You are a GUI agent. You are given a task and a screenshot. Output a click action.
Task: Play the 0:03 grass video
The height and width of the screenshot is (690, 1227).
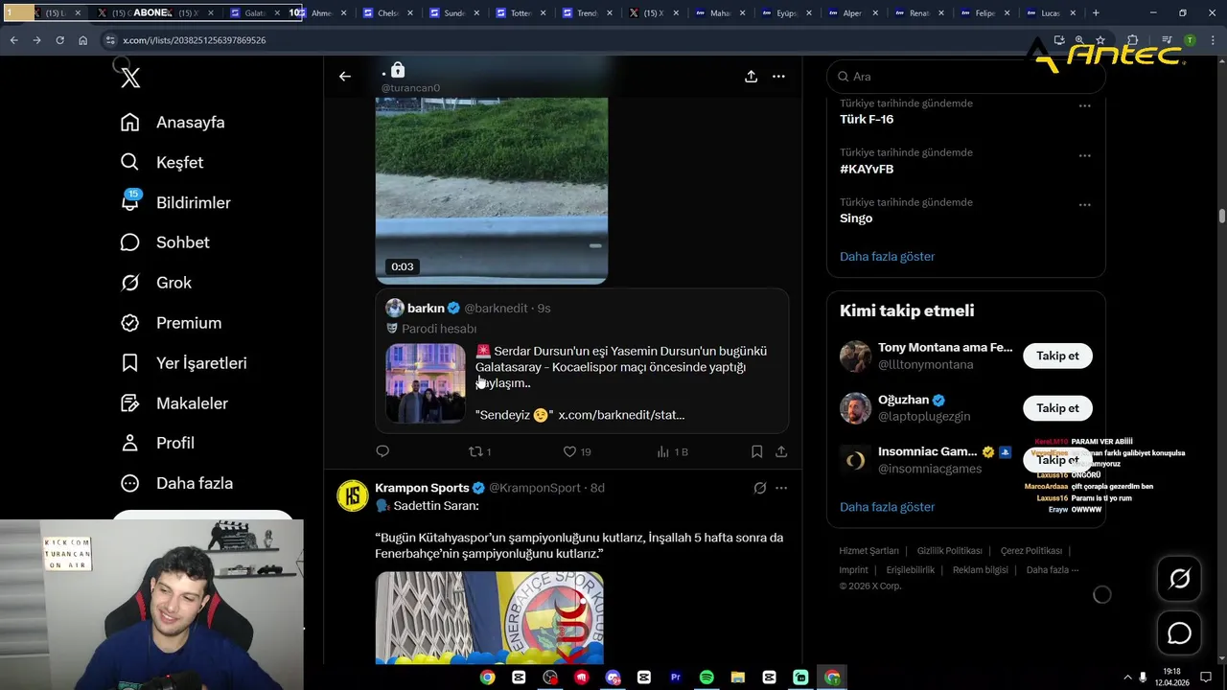pyautogui.click(x=491, y=190)
